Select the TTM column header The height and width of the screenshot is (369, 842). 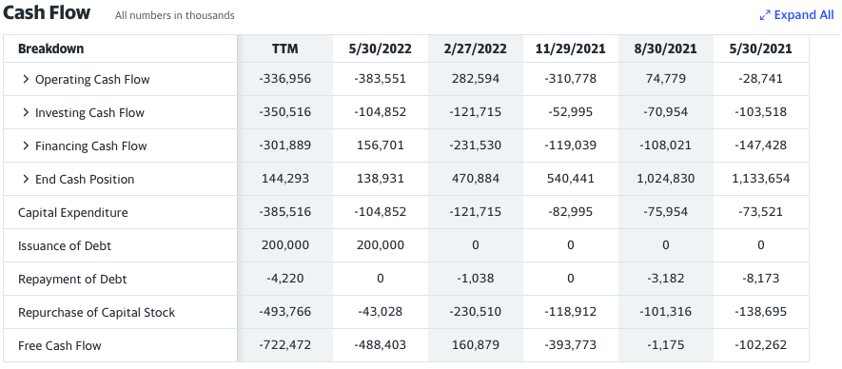click(x=285, y=49)
